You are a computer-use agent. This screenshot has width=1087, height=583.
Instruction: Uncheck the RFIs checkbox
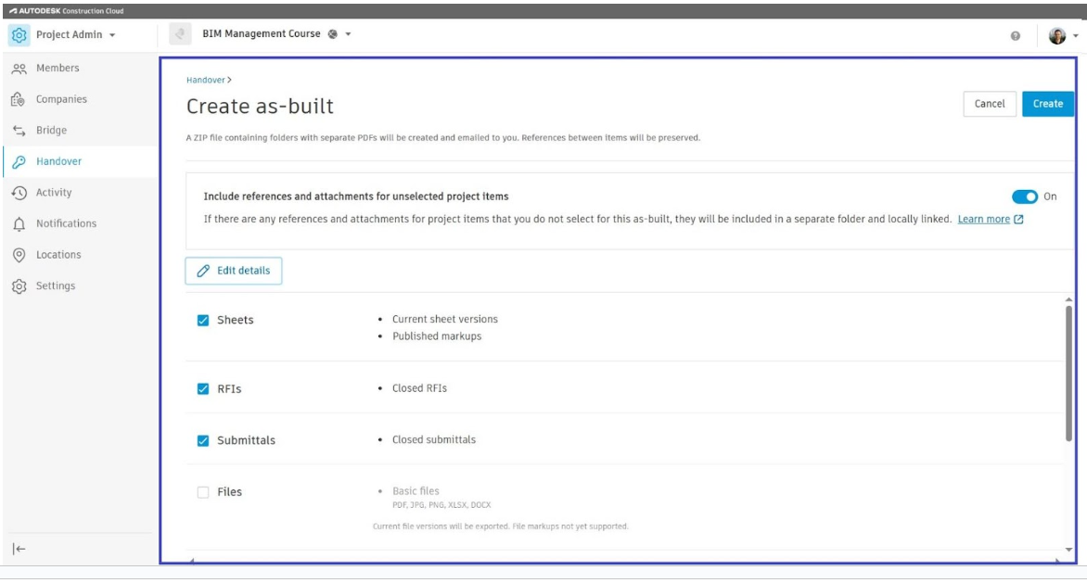point(203,389)
